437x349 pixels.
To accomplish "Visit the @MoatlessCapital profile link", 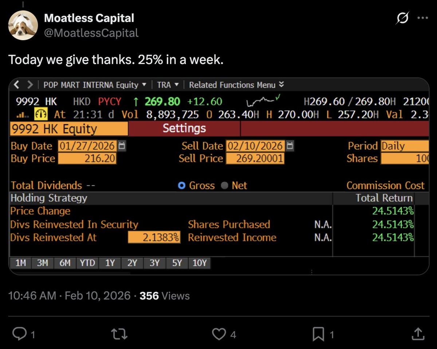I will (x=91, y=33).
